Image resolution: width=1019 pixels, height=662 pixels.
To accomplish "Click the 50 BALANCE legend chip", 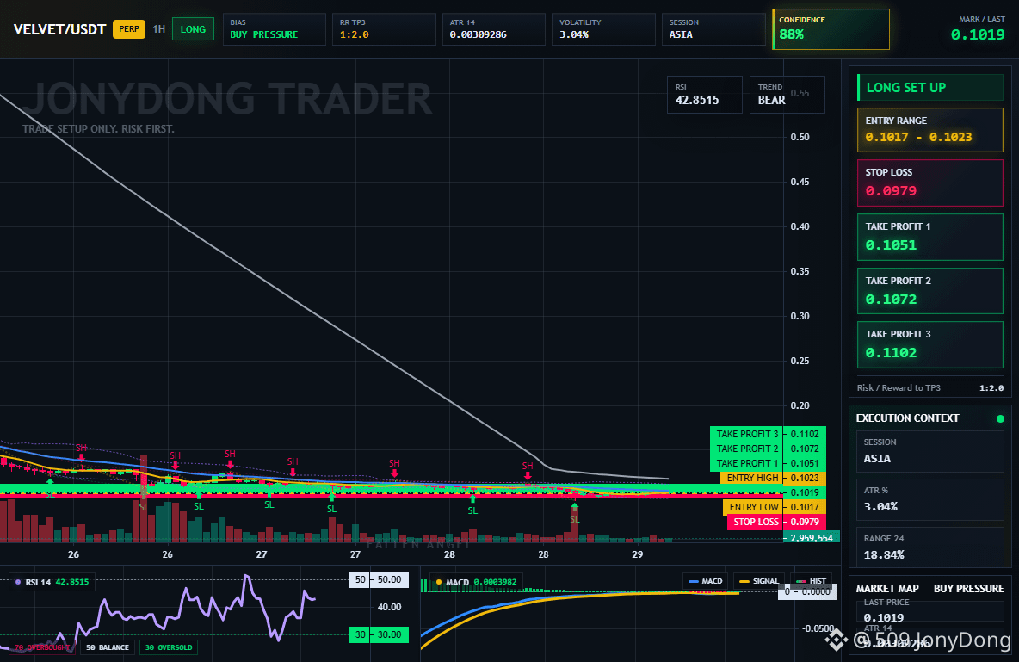I will (x=108, y=647).
